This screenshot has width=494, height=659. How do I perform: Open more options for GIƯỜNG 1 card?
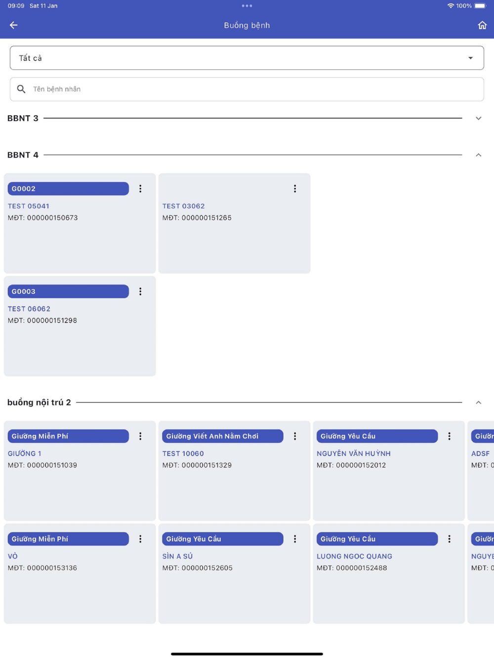140,436
